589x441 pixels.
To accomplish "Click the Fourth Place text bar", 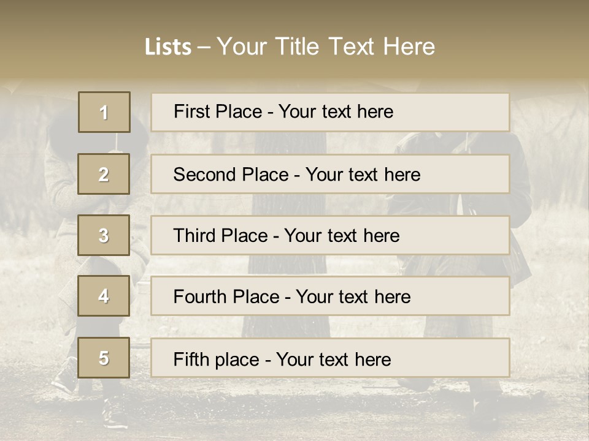I will (x=330, y=296).
